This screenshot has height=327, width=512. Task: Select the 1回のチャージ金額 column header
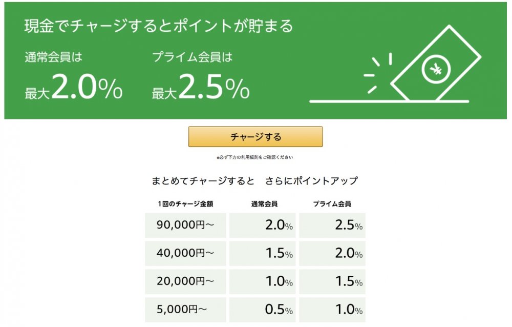(185, 204)
